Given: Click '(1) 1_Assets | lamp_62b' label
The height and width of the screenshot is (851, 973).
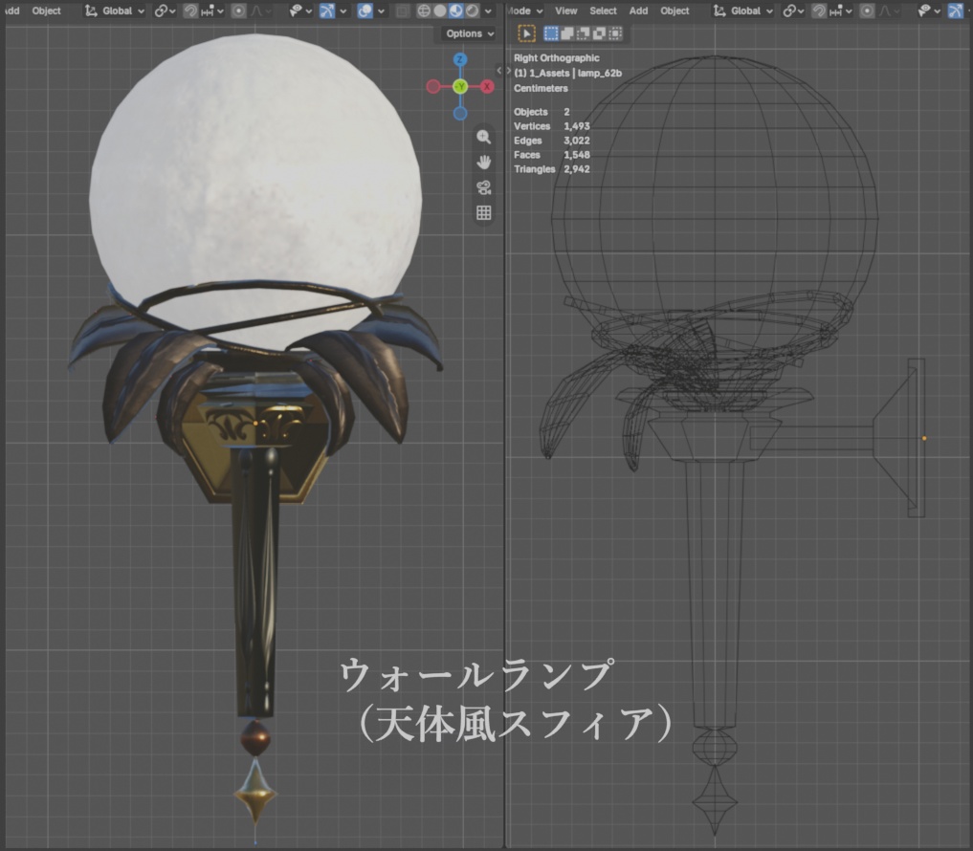Looking at the screenshot, I should [567, 73].
